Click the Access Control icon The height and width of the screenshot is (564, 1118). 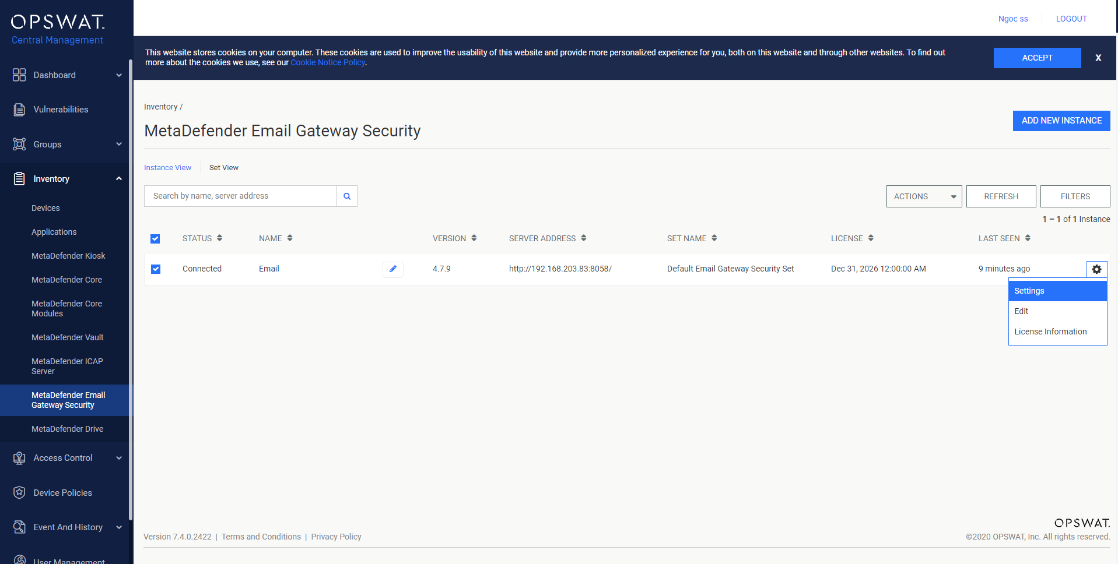coord(19,458)
